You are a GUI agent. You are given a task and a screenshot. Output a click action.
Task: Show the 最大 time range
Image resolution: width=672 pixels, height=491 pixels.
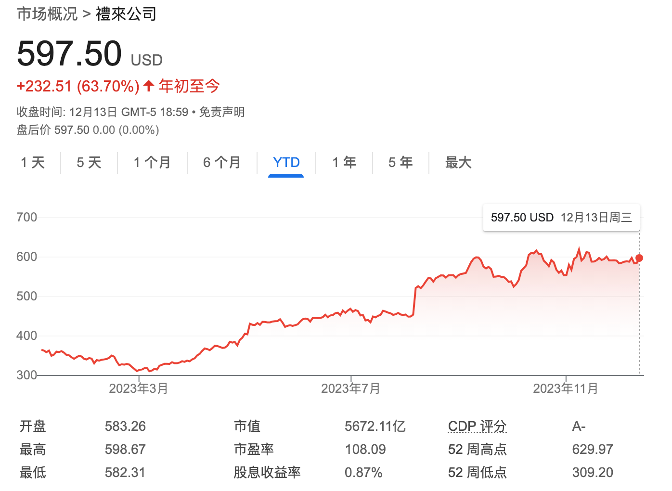[458, 163]
